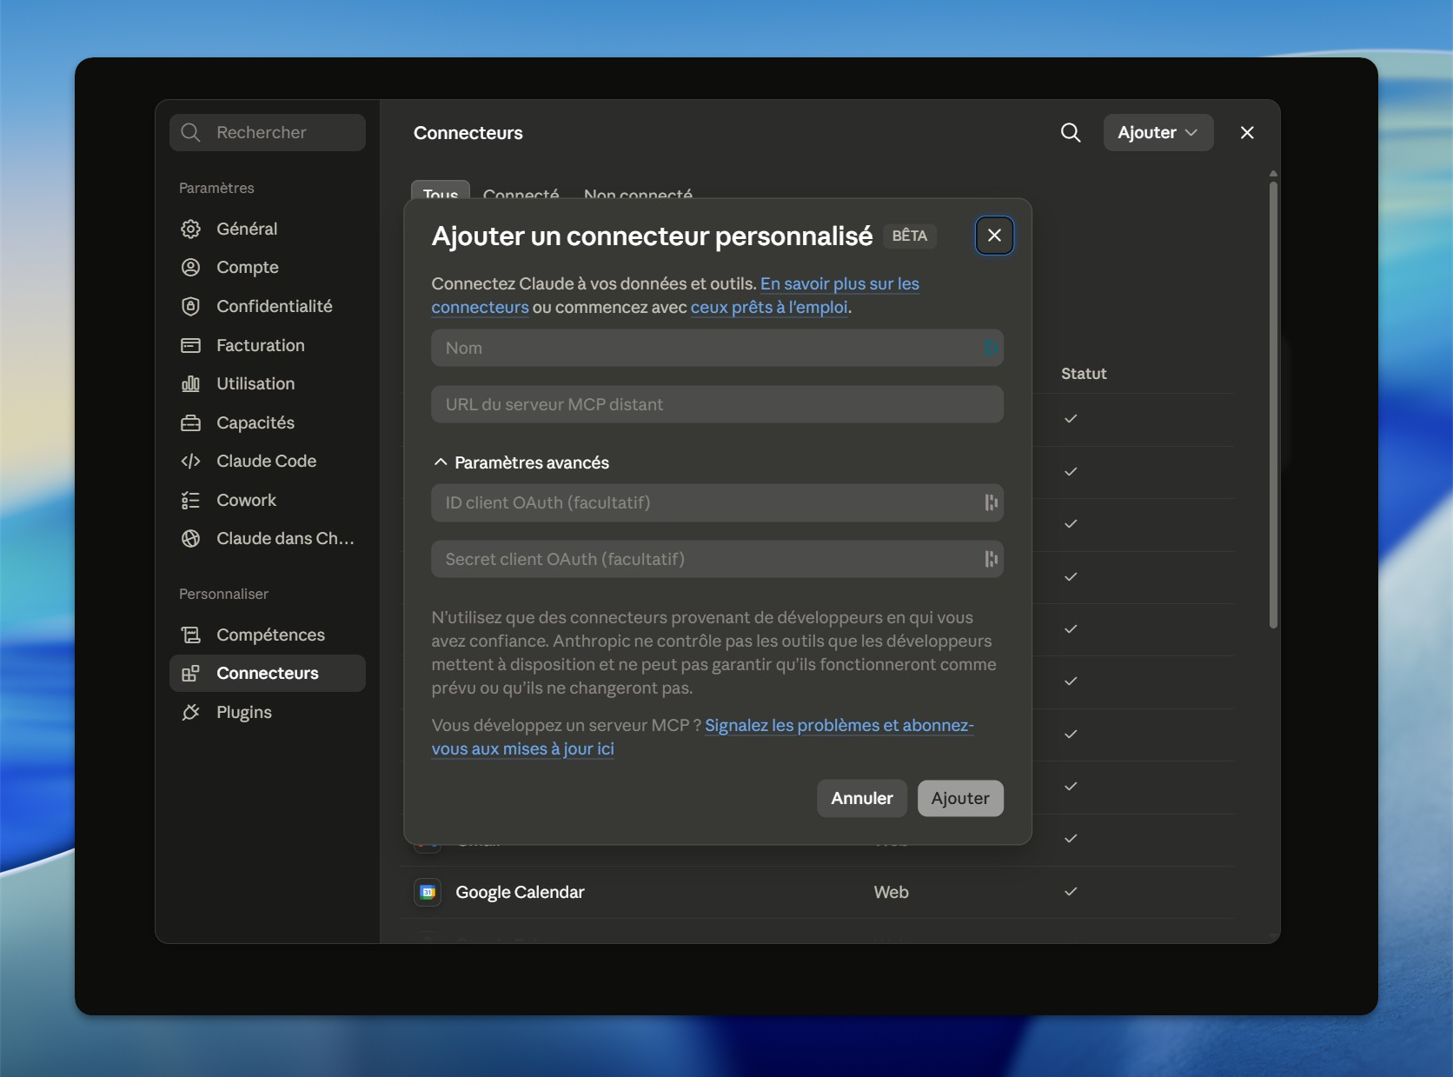The image size is (1453, 1077).
Task: Click the Rechercher search field in the sidebar
Action: [x=268, y=132]
